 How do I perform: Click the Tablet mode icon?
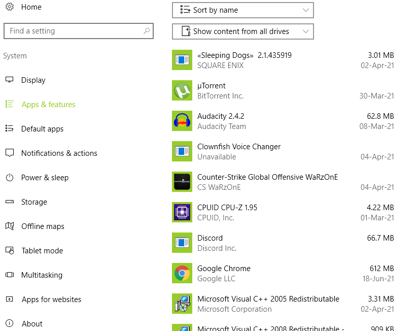click(x=10, y=250)
